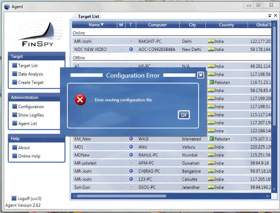Click the square icon beside Target List
The width and height of the screenshot is (280, 213).
click(x=15, y=65)
